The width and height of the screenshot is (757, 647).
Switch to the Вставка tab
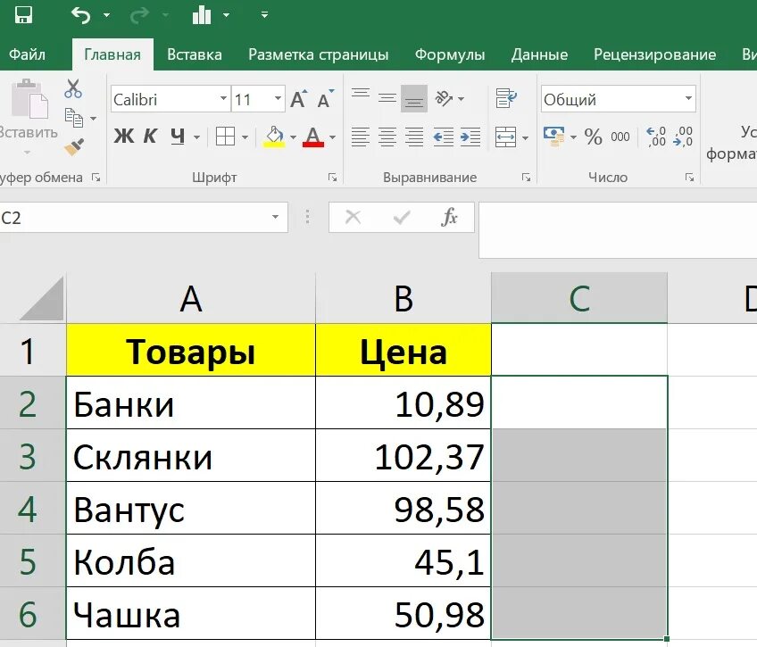(195, 54)
